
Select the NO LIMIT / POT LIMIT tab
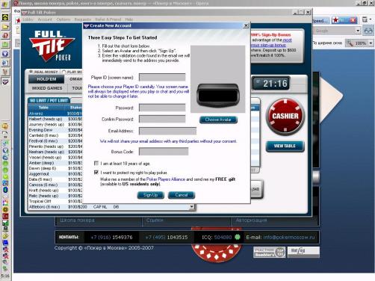[x=49, y=100]
